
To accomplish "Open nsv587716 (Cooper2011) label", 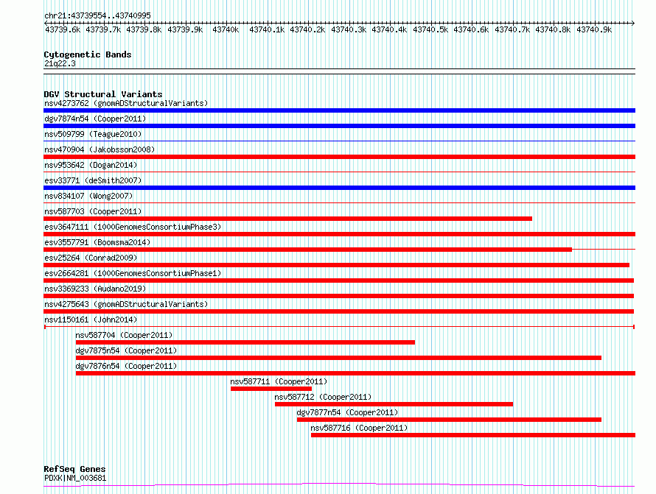I will click(359, 428).
